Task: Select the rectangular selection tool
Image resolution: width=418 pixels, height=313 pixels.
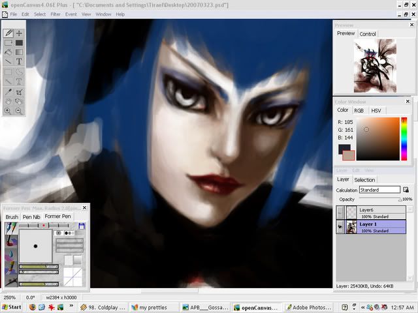Action: (x=8, y=72)
